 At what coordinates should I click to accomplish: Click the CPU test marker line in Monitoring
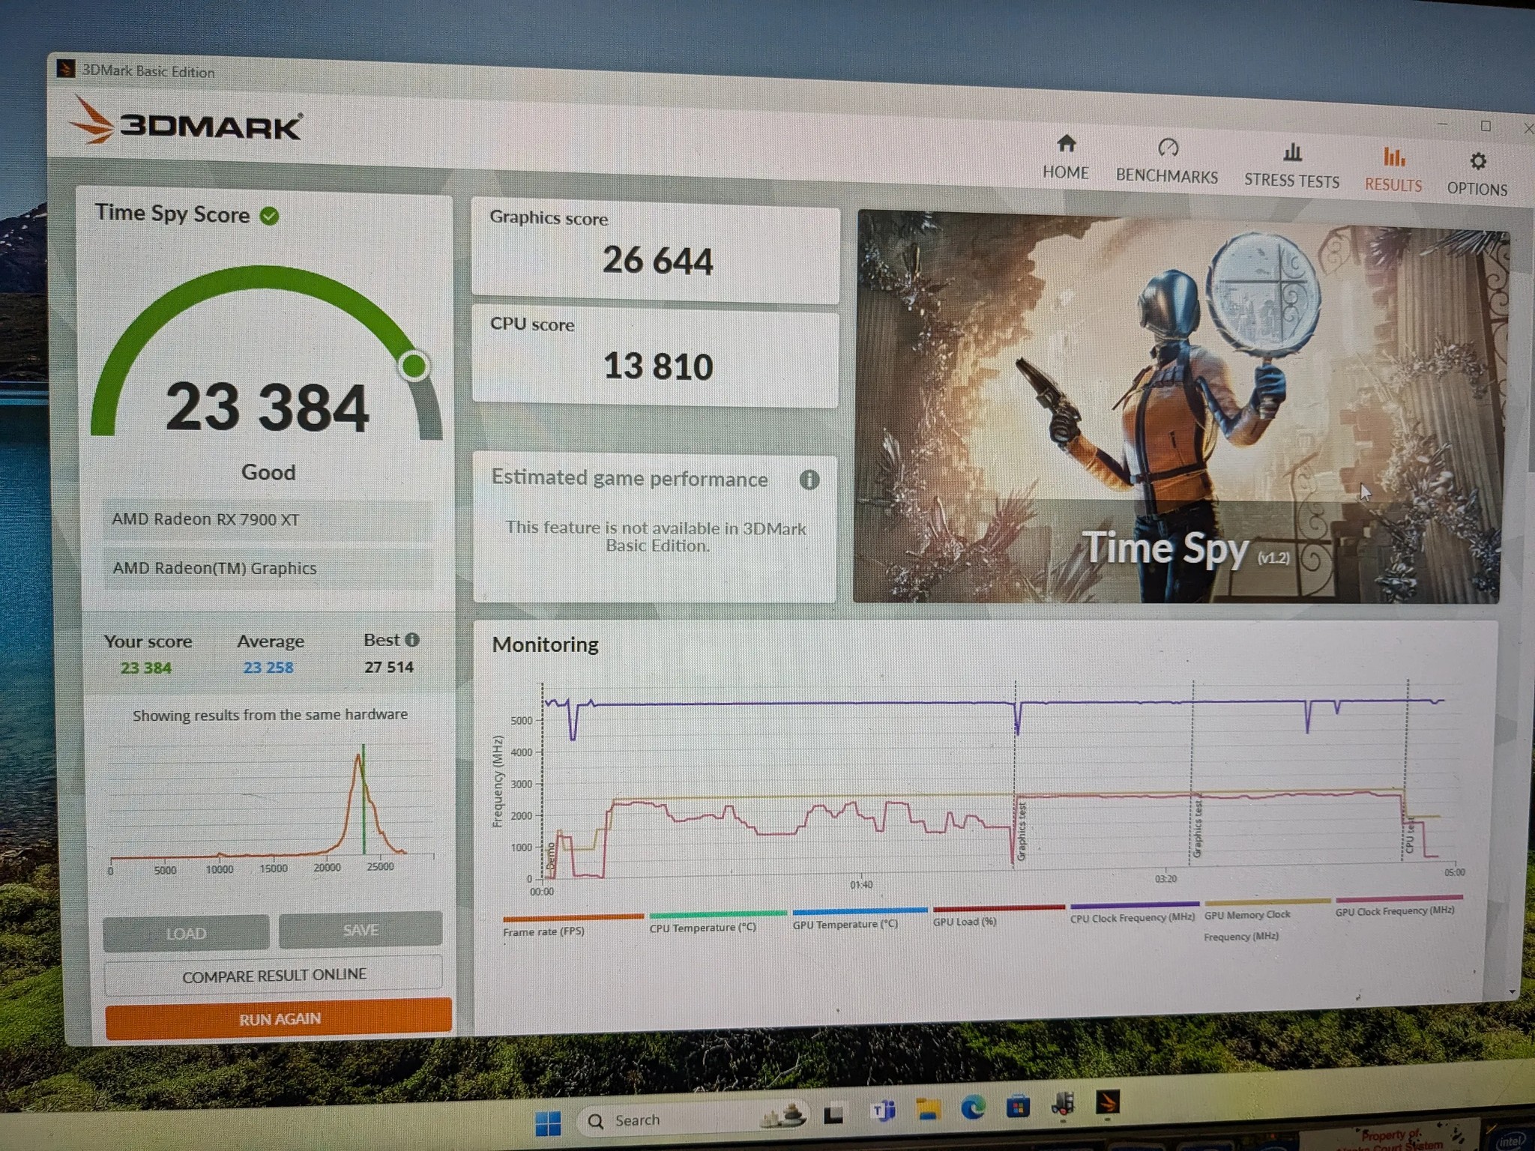pyautogui.click(x=1407, y=770)
